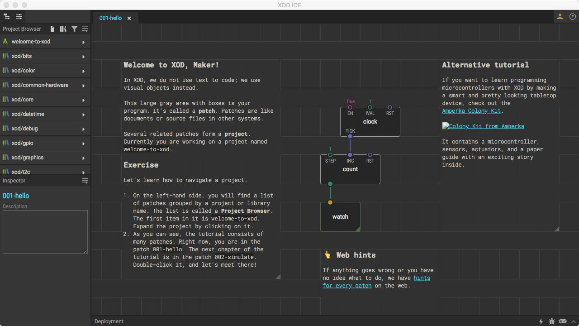Open the Project Browser filter options
Image resolution: width=579 pixels, height=326 pixels.
(74, 29)
